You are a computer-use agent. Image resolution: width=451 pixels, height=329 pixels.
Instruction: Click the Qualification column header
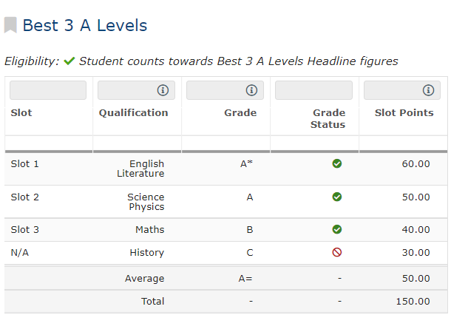(x=134, y=113)
